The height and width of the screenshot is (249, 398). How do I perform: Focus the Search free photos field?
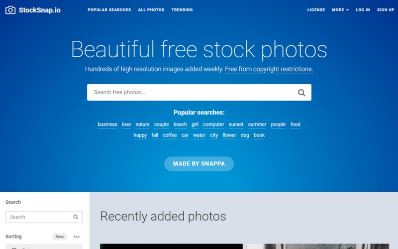[x=192, y=92]
